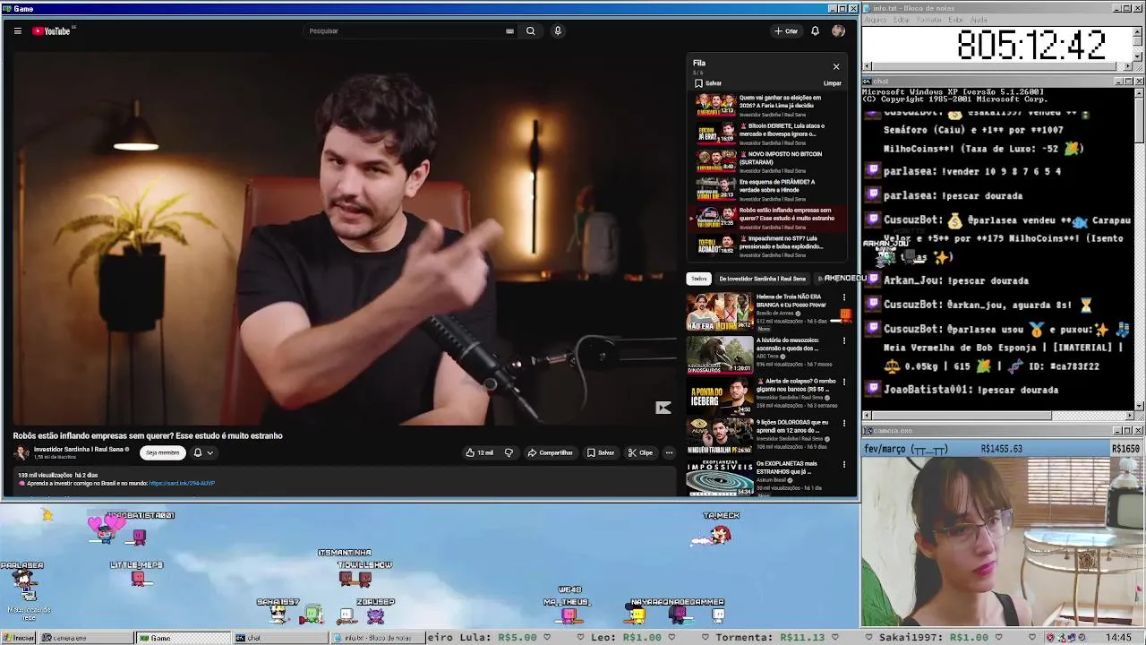
Task: Select the Todos filter chip
Action: pyautogui.click(x=698, y=279)
